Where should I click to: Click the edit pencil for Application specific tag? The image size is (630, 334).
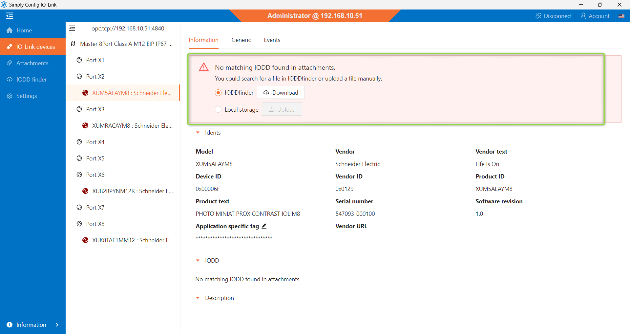[x=264, y=226]
